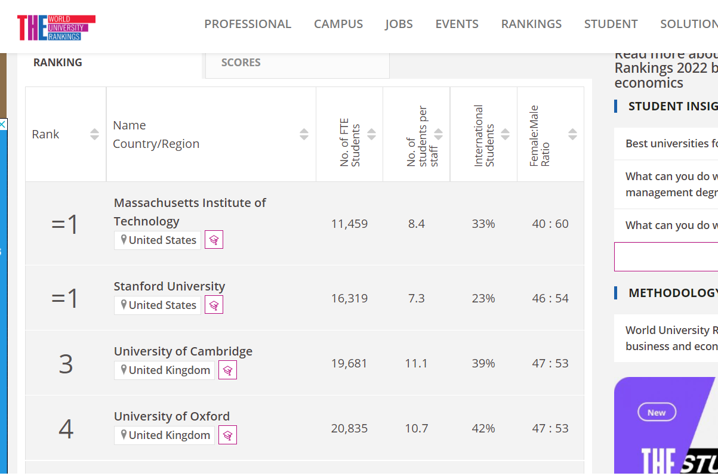Open 'management degree' student insight link
Viewport: 718px width, 476px height.
671,184
